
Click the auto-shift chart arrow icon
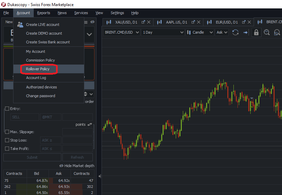246,32
